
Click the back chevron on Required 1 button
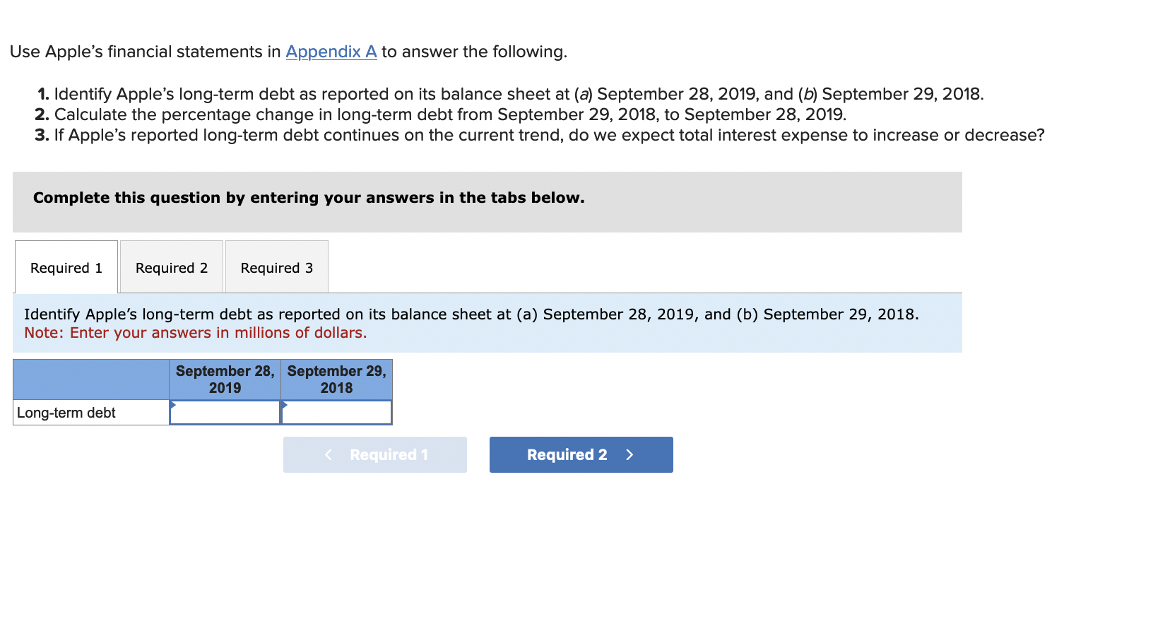(x=328, y=454)
